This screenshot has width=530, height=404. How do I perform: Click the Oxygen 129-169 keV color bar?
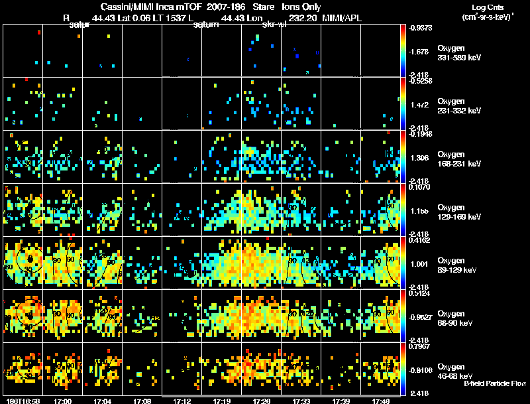[403, 210]
